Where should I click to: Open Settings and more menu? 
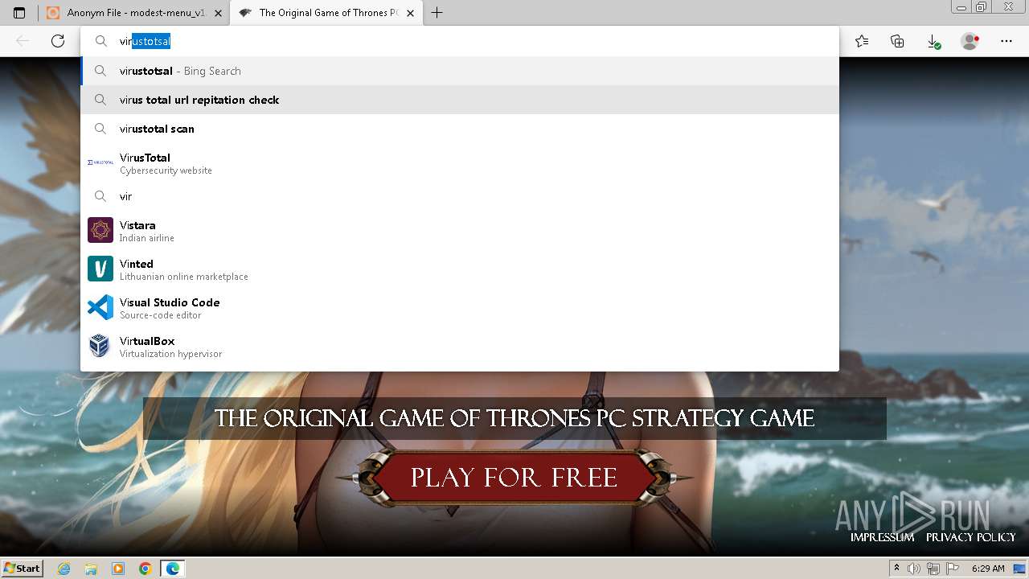1006,41
